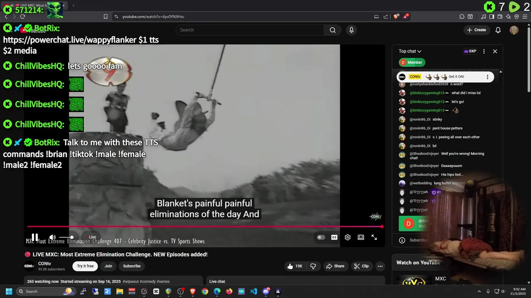Reload the page
This screenshot has width=531, height=298.
(x=22, y=17)
